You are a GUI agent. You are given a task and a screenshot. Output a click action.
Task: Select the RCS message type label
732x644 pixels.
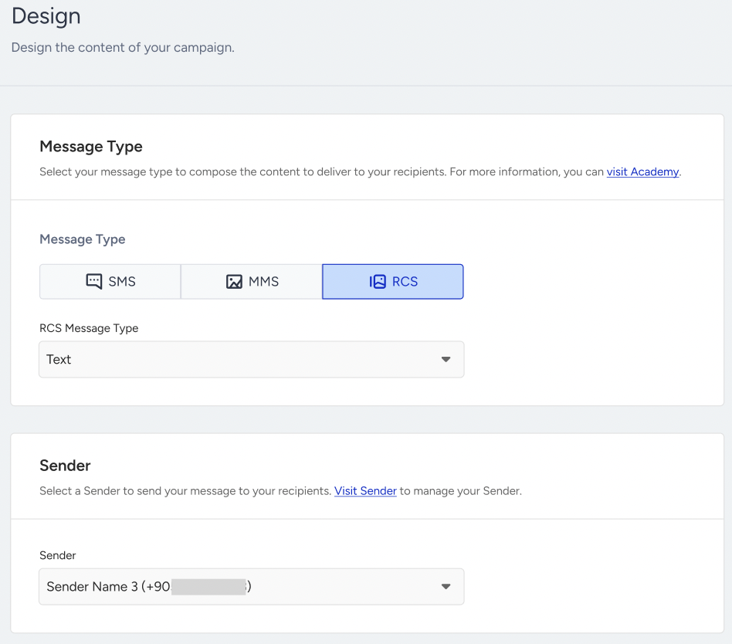pos(405,282)
